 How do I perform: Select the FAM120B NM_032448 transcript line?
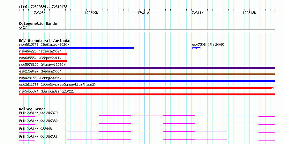coord(147,132)
